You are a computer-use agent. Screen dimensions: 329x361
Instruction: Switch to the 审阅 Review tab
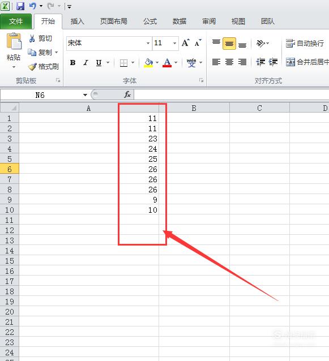click(209, 22)
